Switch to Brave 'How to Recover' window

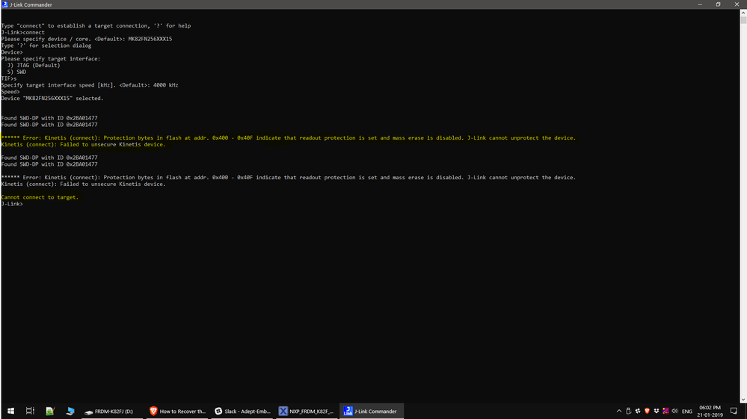(177, 411)
